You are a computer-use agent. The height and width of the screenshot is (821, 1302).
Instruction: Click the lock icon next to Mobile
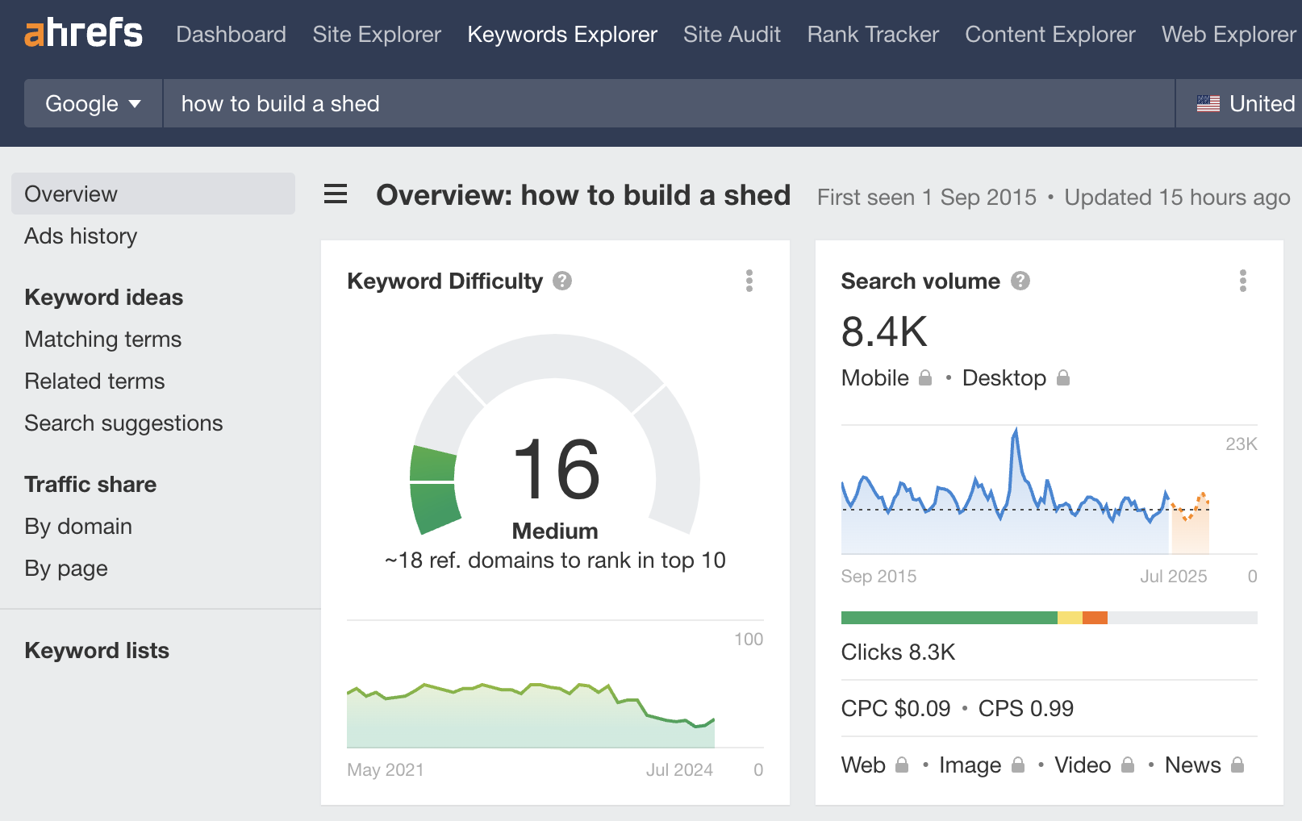[x=925, y=378]
